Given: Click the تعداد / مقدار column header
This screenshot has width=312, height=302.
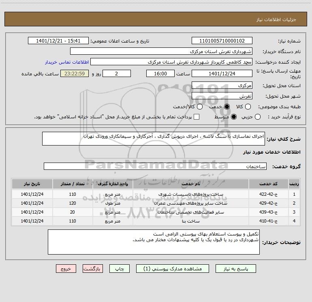Looking at the screenshot, I should [73, 184].
